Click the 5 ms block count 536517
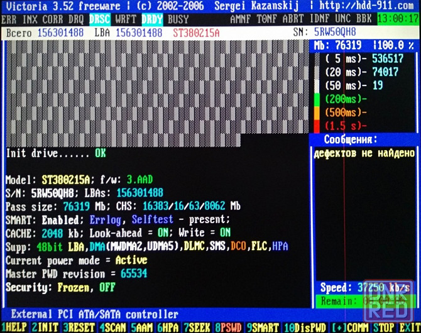This screenshot has height=333, width=421. coord(388,58)
